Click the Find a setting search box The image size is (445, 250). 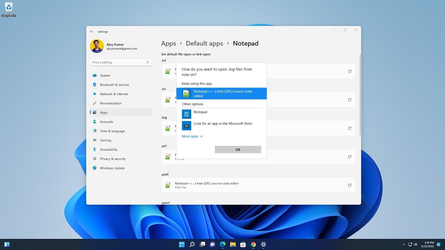(121, 62)
